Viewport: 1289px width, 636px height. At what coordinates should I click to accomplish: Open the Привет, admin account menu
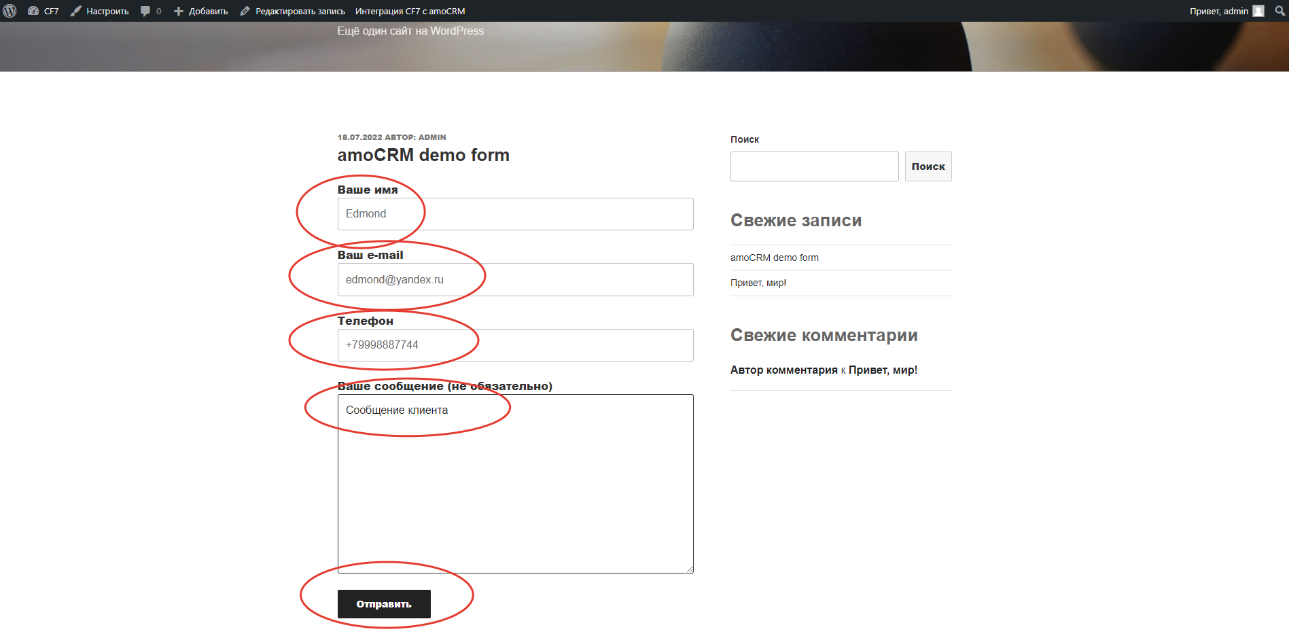point(1220,11)
